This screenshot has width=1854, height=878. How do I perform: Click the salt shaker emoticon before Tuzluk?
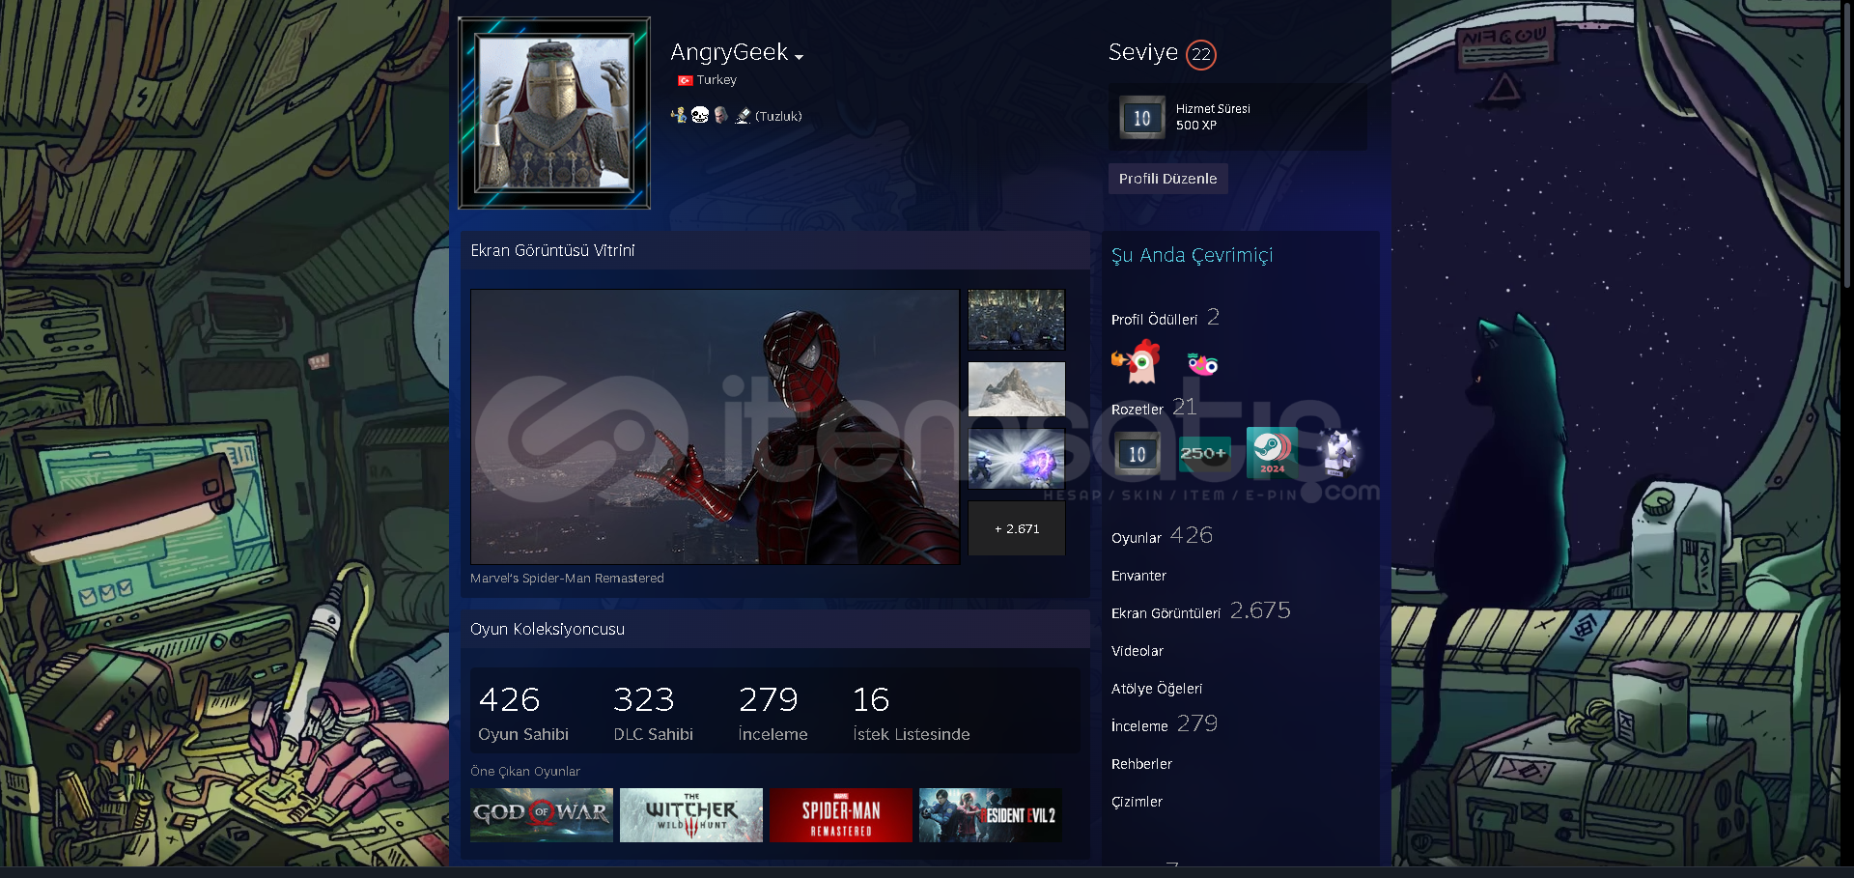click(743, 116)
